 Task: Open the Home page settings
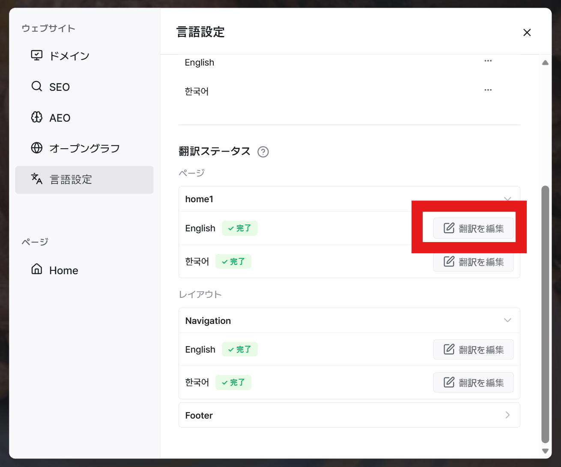[x=84, y=270]
